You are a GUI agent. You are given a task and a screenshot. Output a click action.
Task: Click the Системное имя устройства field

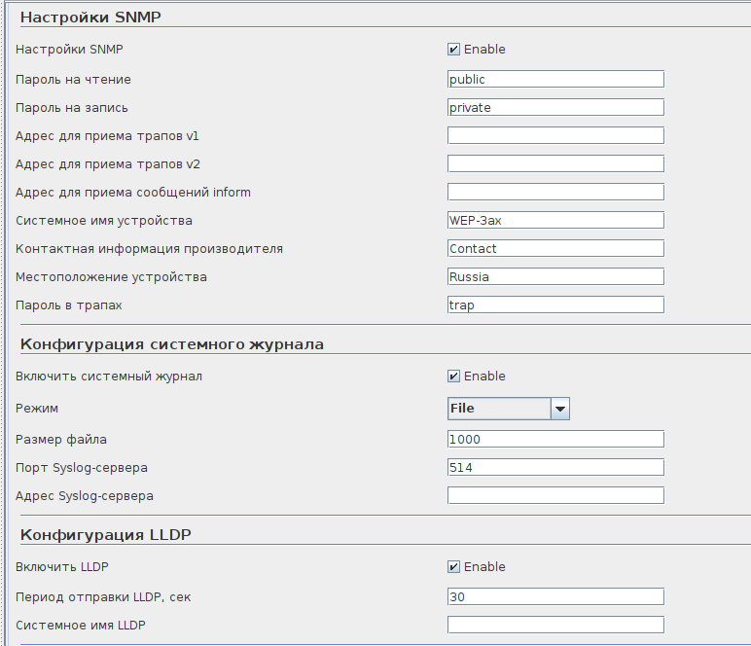(555, 220)
